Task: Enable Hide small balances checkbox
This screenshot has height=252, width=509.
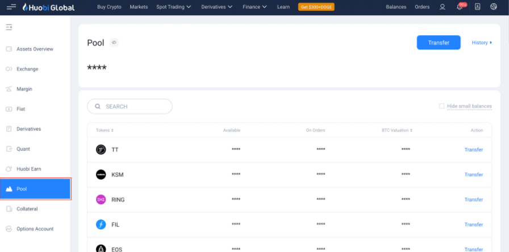Action: pos(441,106)
